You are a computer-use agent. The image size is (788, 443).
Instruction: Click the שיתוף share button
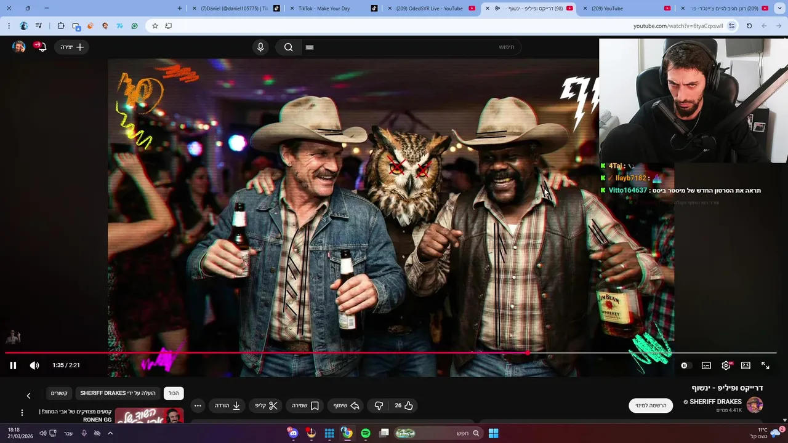tap(347, 405)
